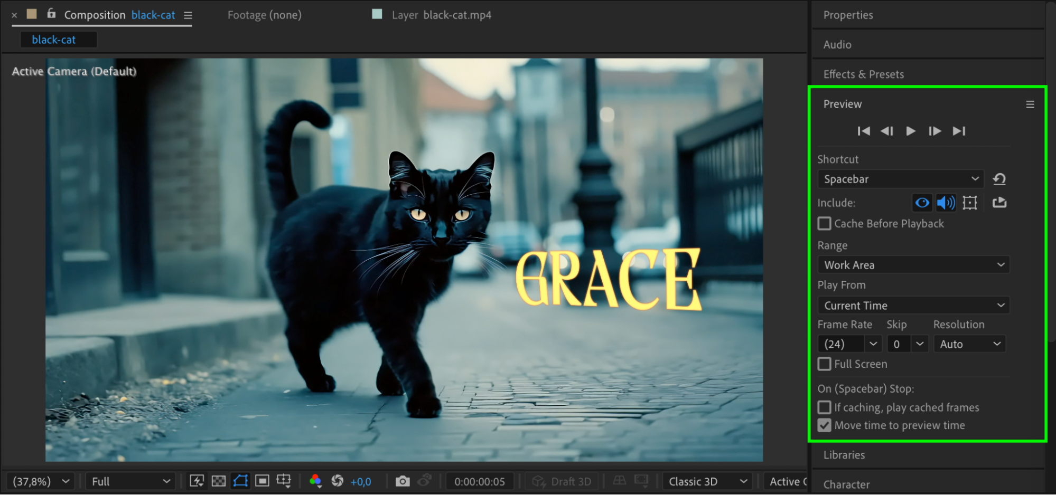Image resolution: width=1056 pixels, height=495 pixels.
Task: Step to next frame in Preview
Action: (x=934, y=131)
